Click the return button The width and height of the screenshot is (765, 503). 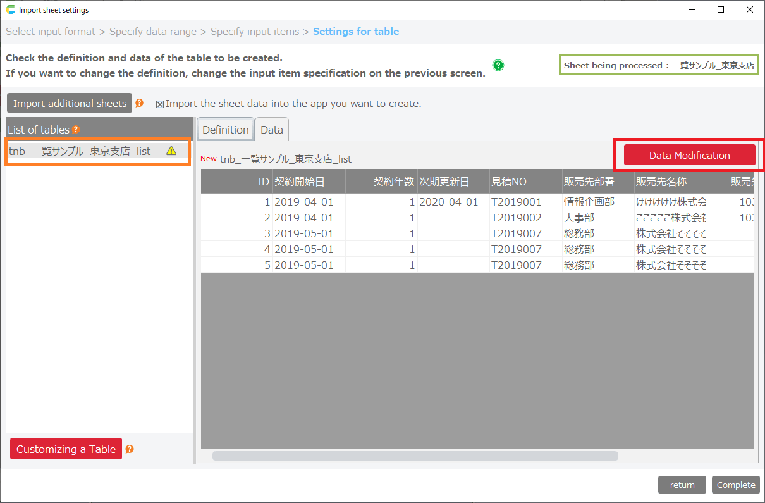[x=682, y=485]
